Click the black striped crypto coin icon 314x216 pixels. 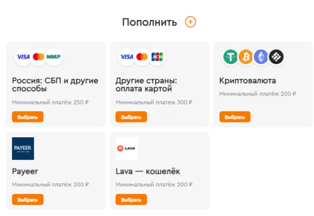coord(276,57)
